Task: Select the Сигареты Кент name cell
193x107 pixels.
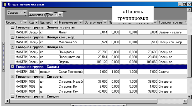Action: coord(70,91)
